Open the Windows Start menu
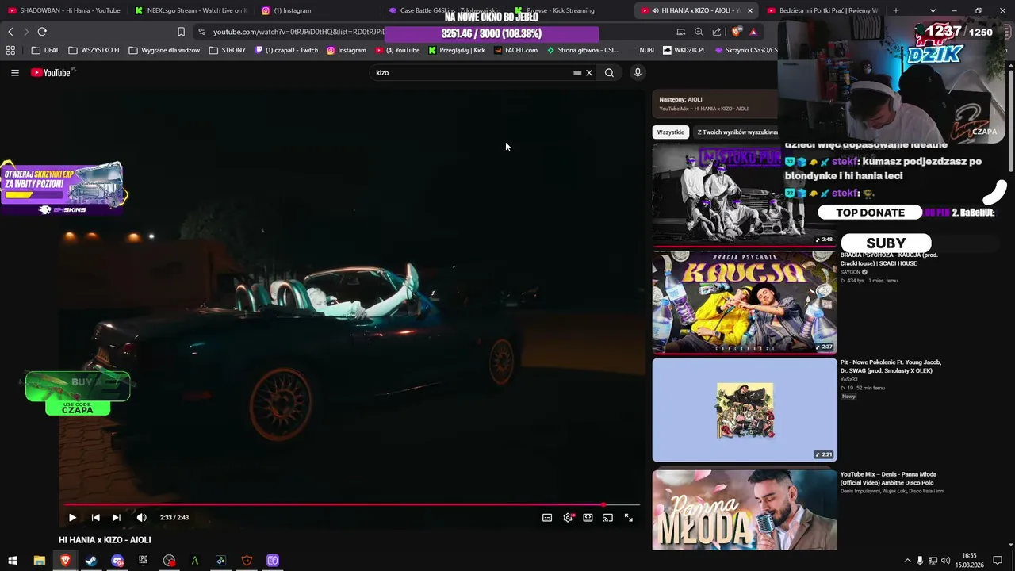Viewport: 1015px width, 571px height. 13,561
